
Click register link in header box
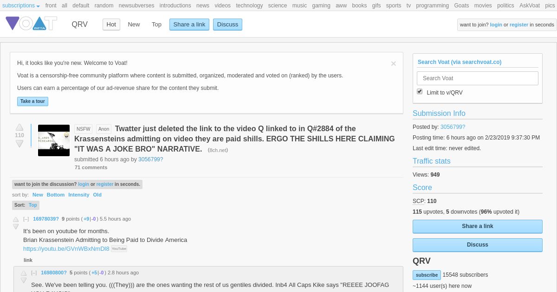(519, 25)
